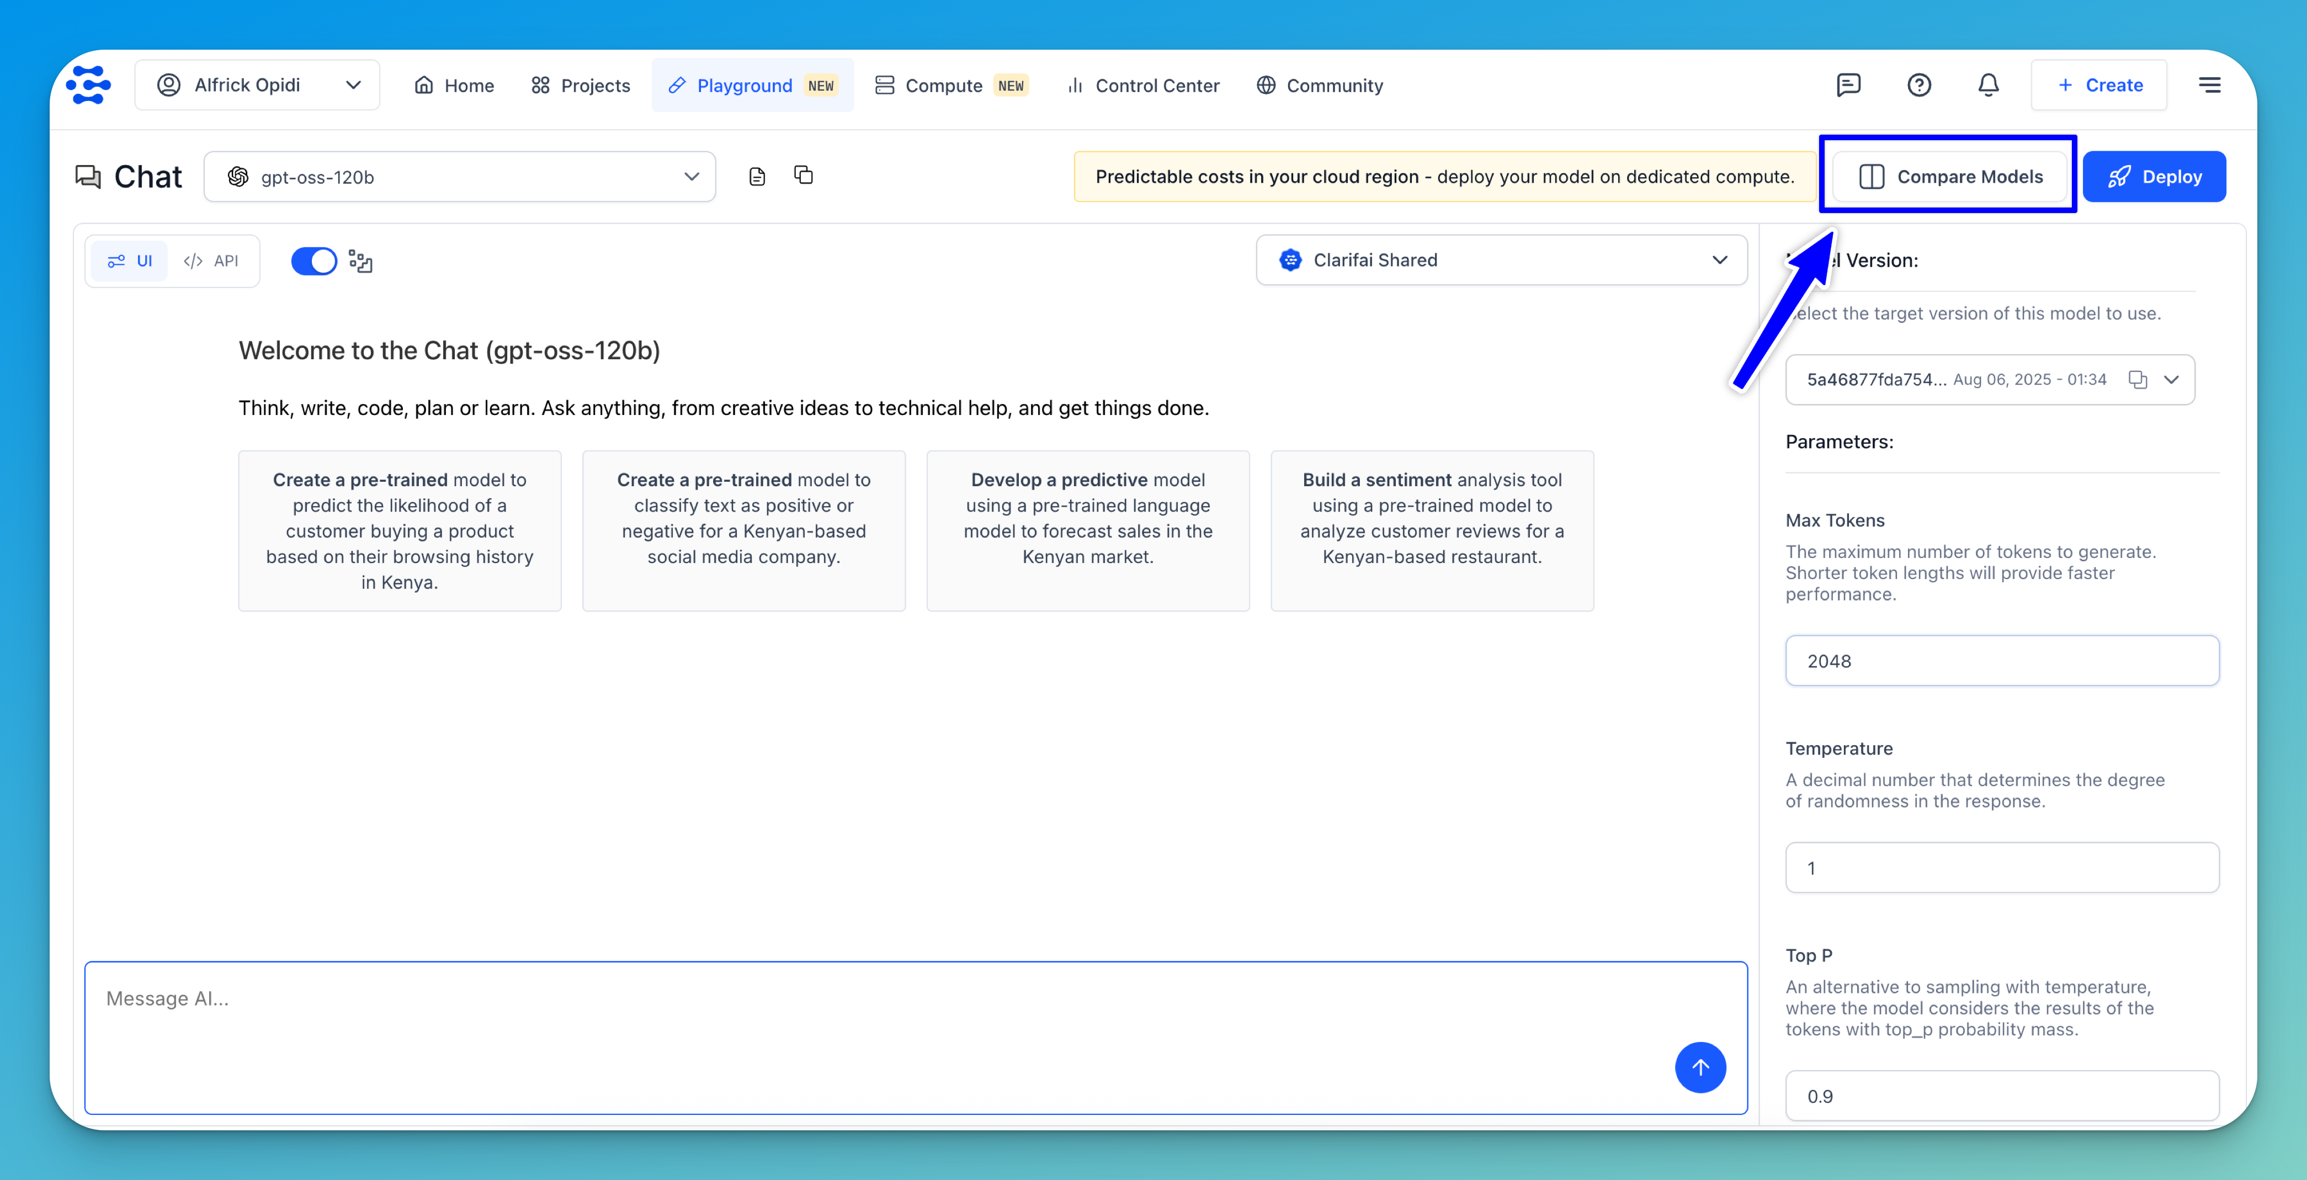This screenshot has width=2307, height=1180.
Task: Expand the model version dropdown chevron
Action: (2171, 380)
